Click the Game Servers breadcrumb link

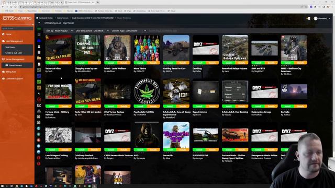point(63,18)
